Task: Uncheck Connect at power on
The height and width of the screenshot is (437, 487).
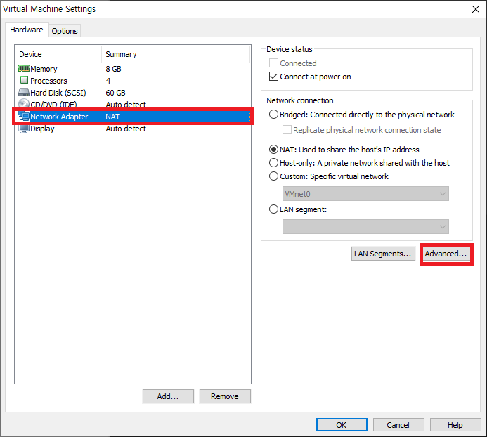Action: click(273, 77)
